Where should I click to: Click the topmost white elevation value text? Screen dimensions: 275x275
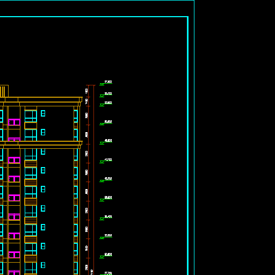pyautogui.click(x=108, y=82)
